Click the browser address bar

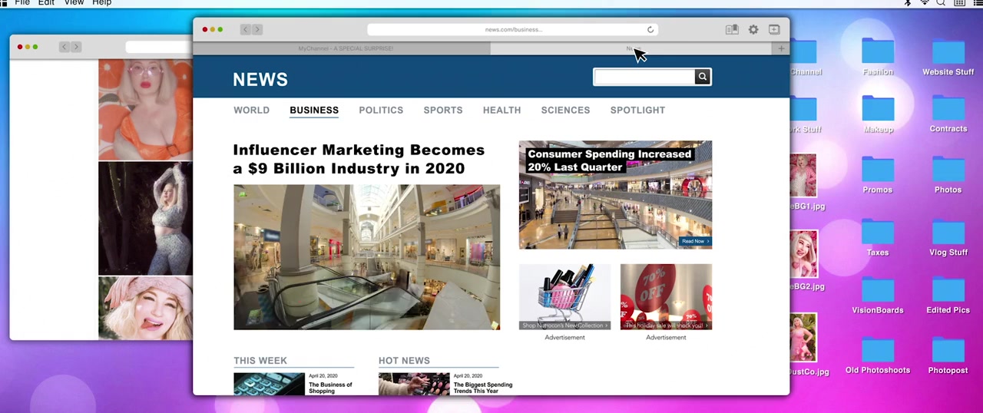pyautogui.click(x=513, y=30)
